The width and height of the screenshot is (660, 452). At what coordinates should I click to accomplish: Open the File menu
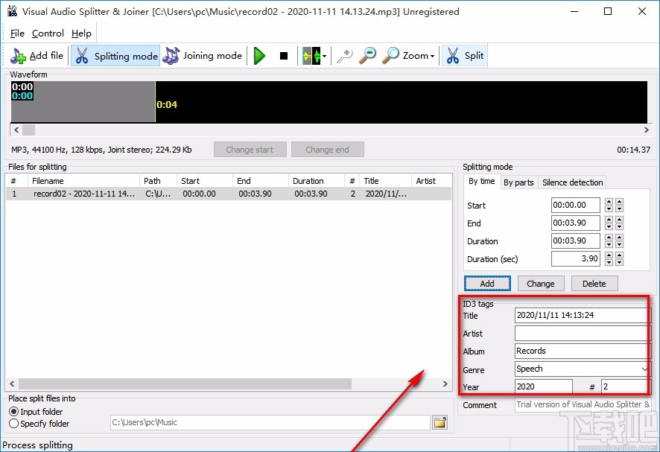coord(17,34)
